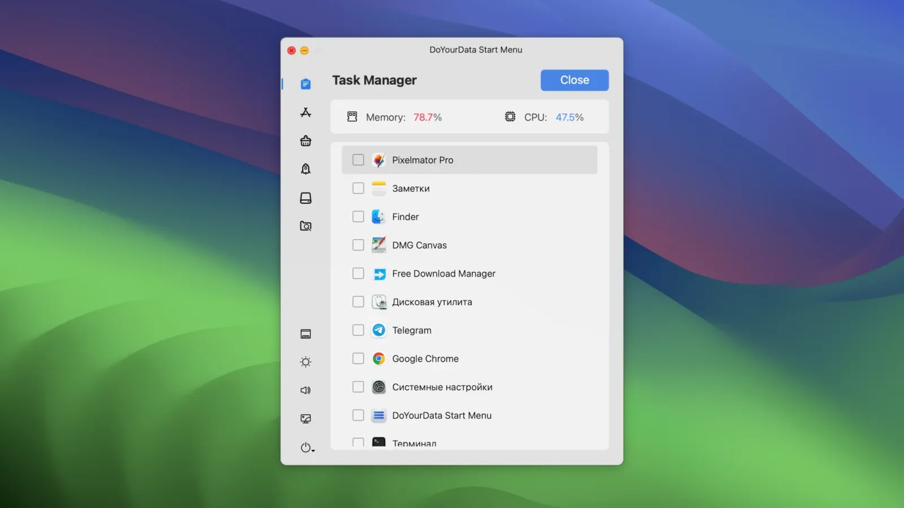
Task: Select the applications manager sidebar icon
Action: [305, 112]
